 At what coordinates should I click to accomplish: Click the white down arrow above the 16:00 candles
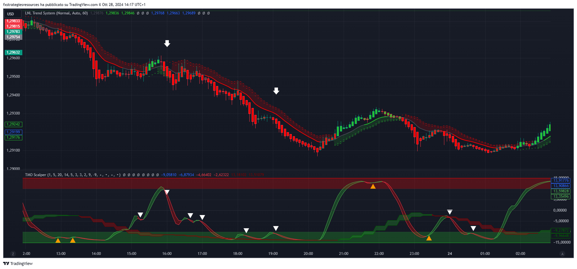(167, 44)
